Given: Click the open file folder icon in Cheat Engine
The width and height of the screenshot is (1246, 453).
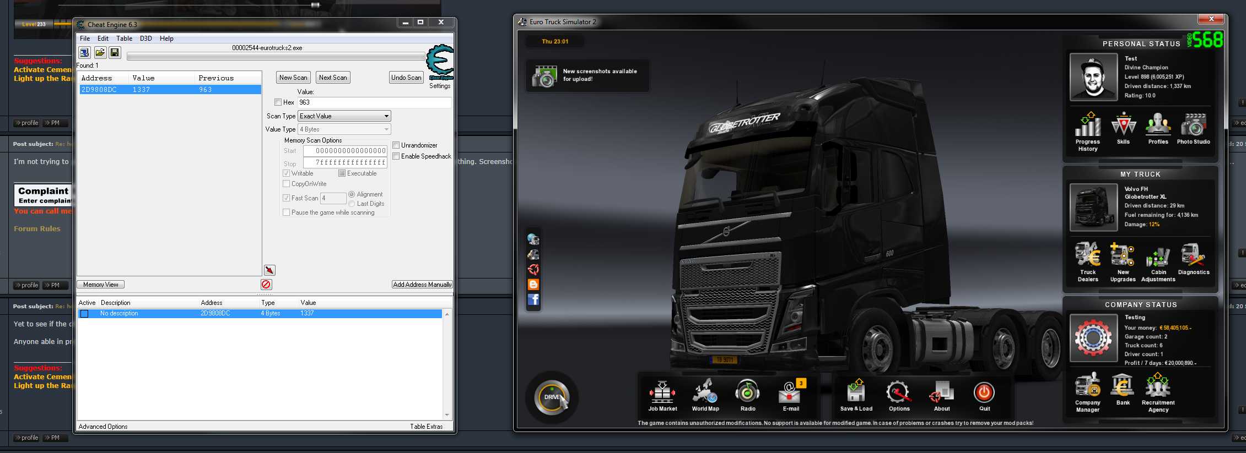Looking at the screenshot, I should point(100,52).
